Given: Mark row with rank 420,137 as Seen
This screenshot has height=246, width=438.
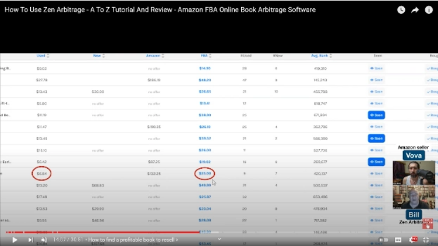Looking at the screenshot, I should pos(376,174).
